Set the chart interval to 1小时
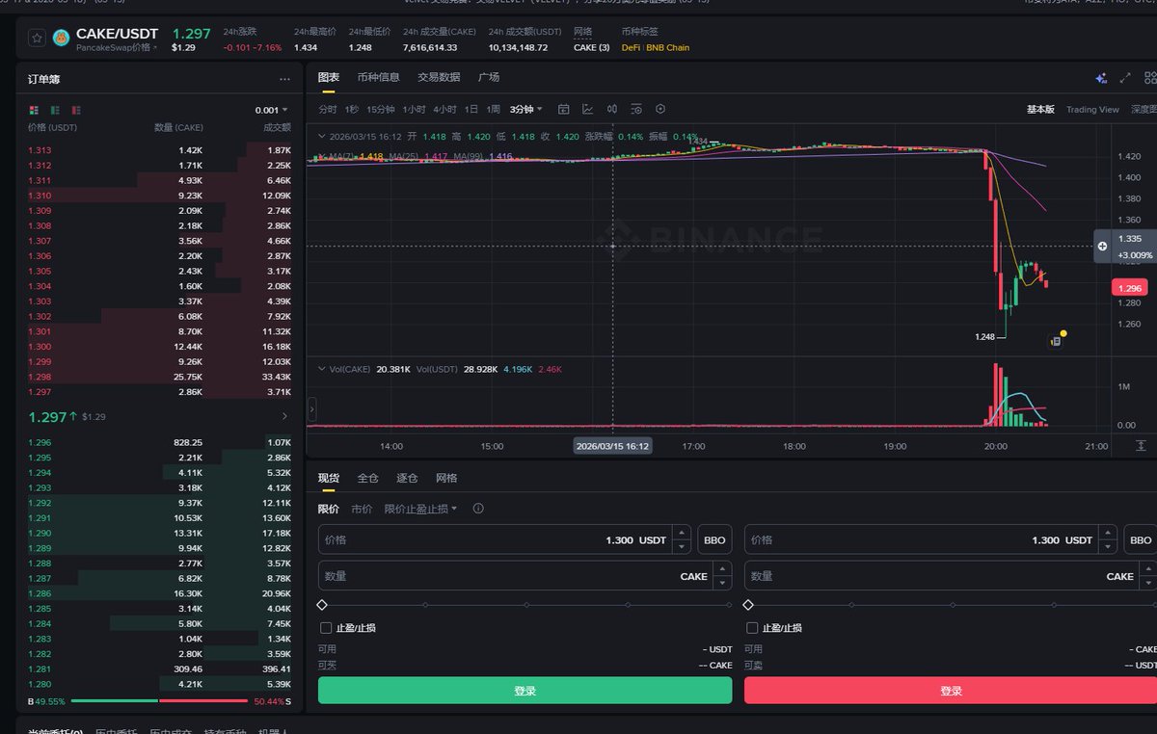The height and width of the screenshot is (734, 1157). (414, 109)
